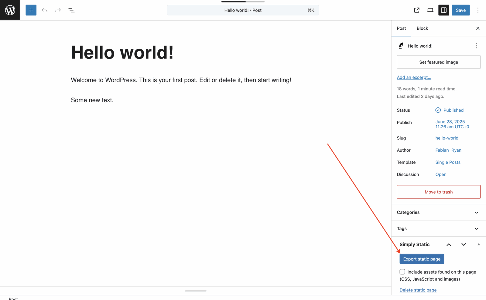Image resolution: width=486 pixels, height=300 pixels.
Task: Move Simply Static panel up
Action: [x=449, y=244]
